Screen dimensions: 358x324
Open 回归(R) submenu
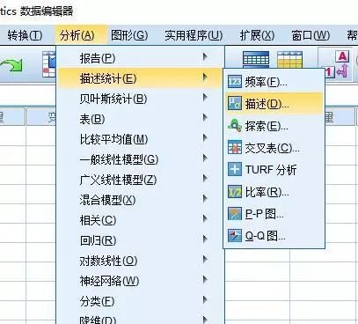[x=140, y=240]
